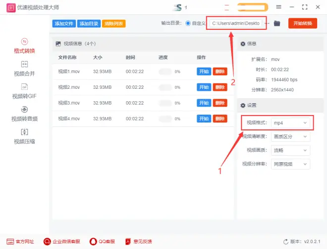Delete 视频1.mov from the list
The height and width of the screenshot is (249, 327).
tap(220, 71)
